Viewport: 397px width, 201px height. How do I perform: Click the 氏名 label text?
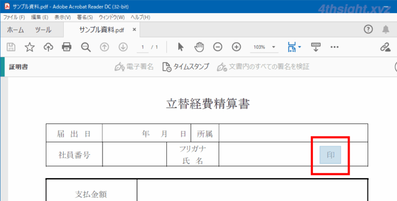pyautogui.click(x=193, y=161)
